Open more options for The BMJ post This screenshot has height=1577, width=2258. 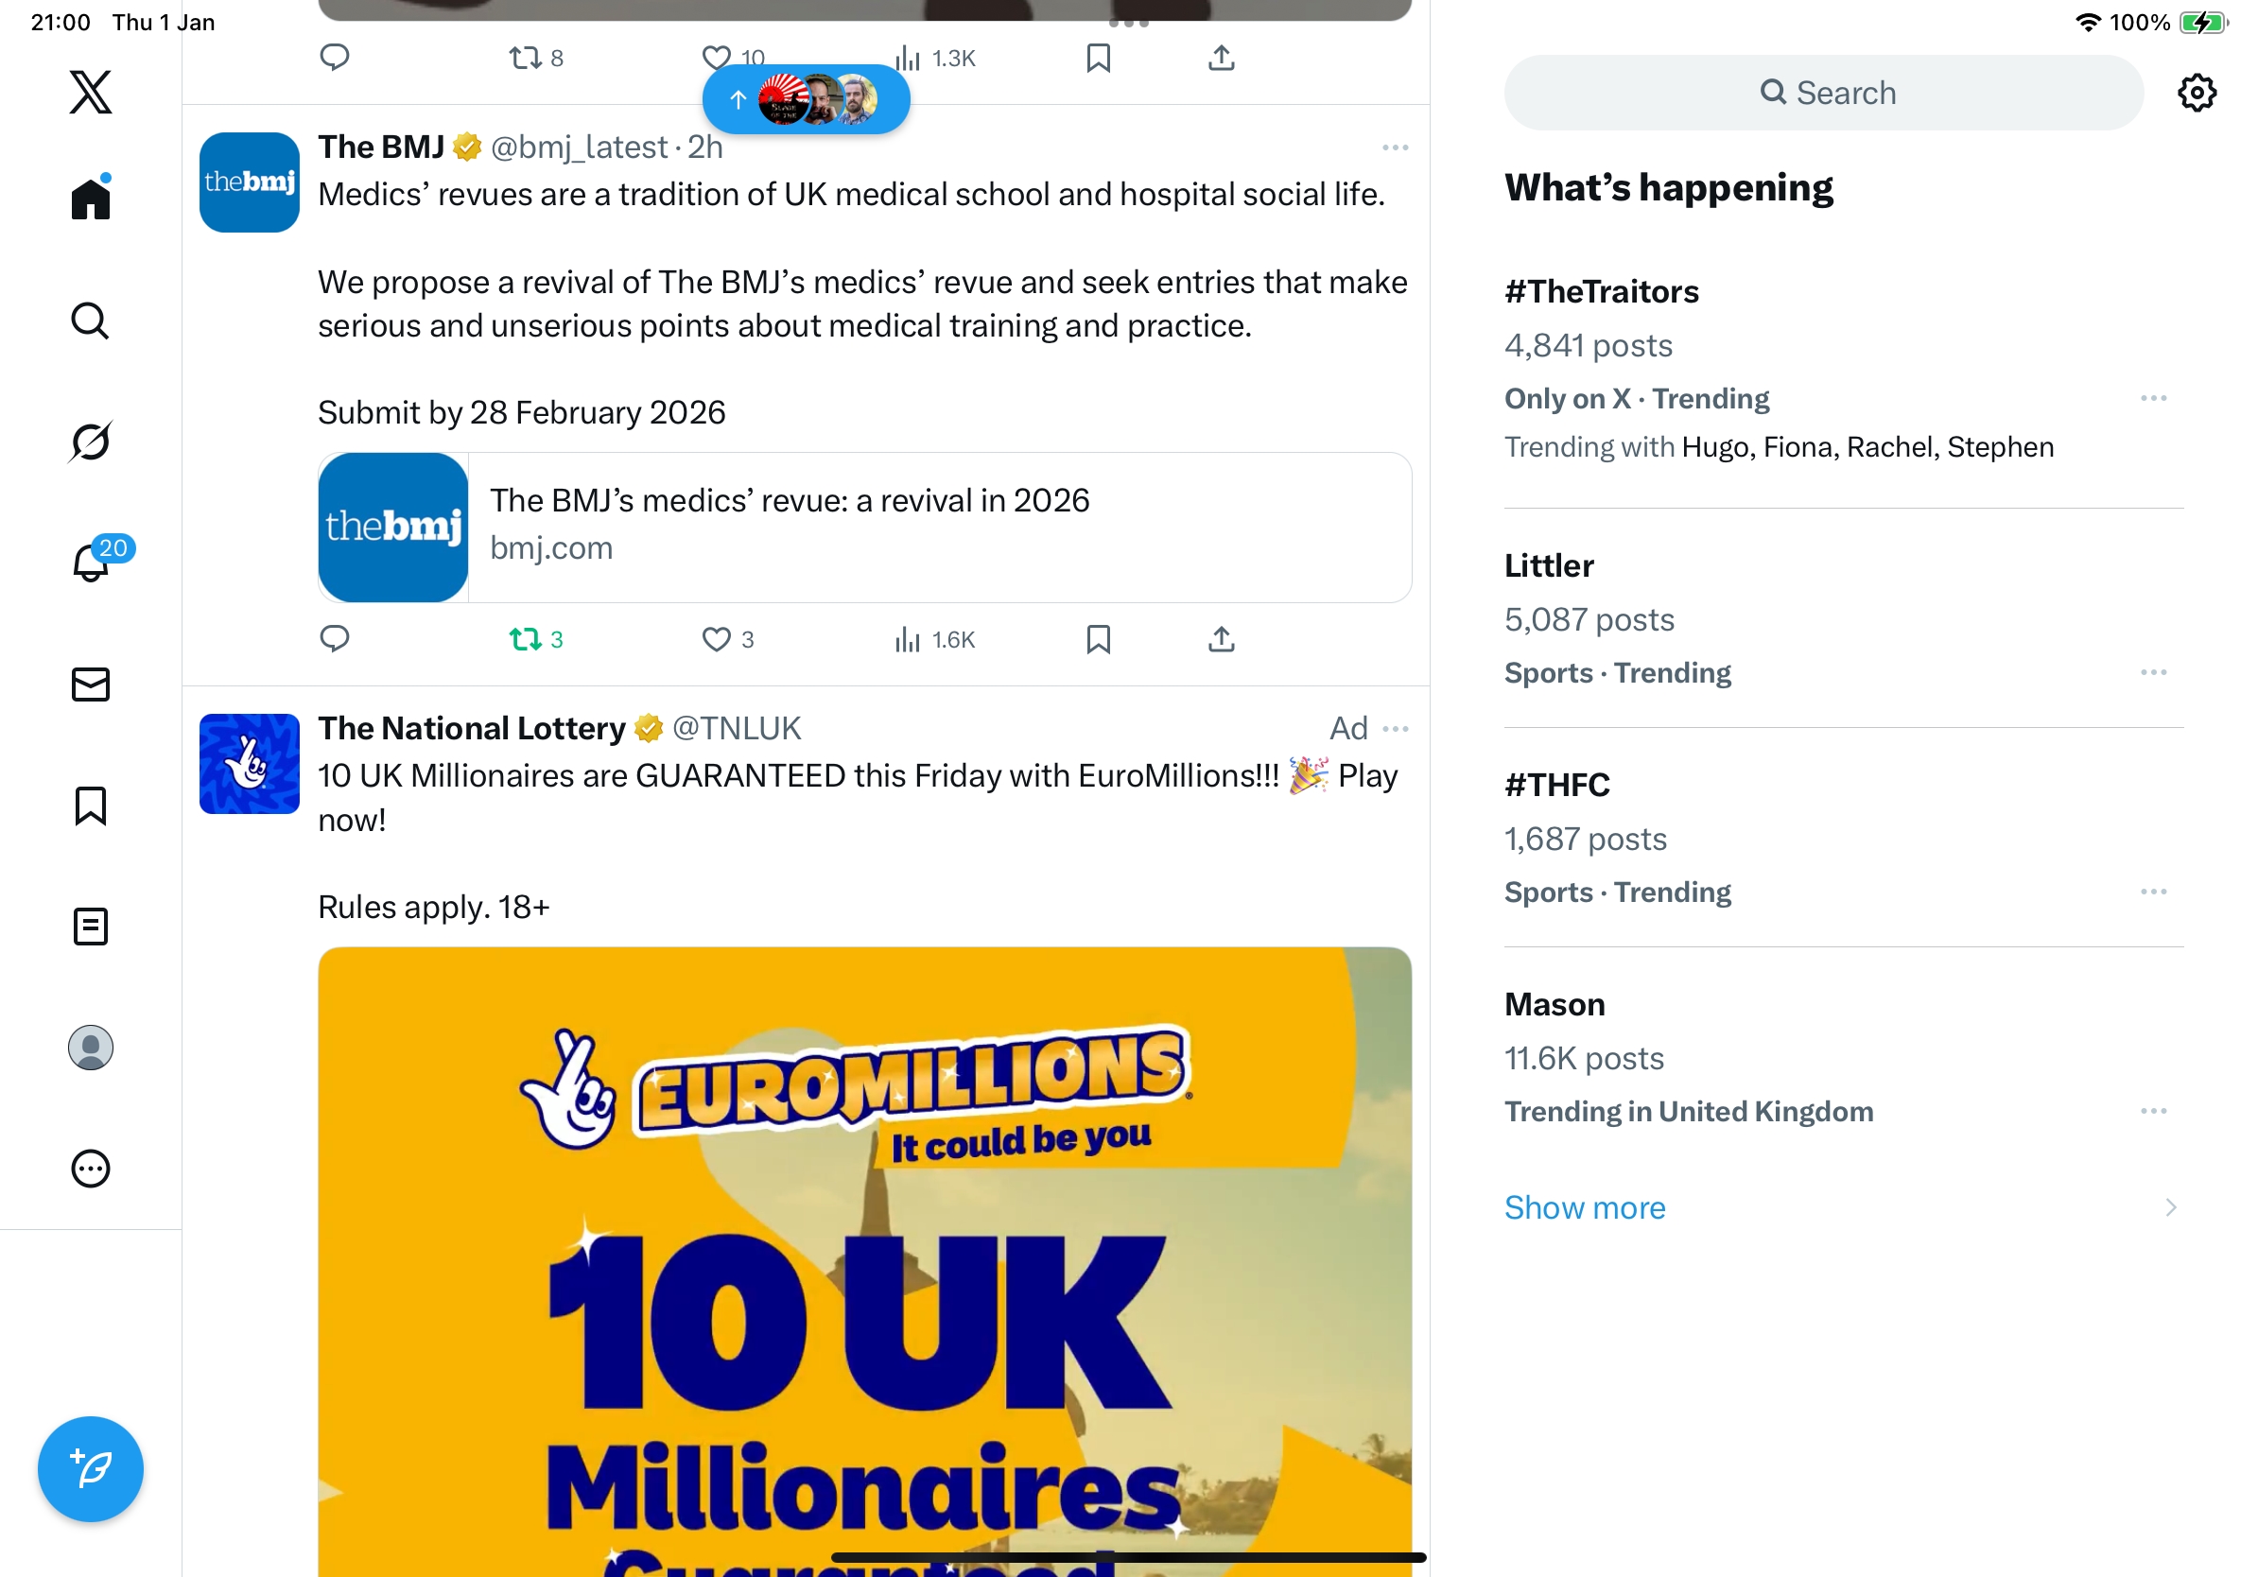[x=1395, y=147]
